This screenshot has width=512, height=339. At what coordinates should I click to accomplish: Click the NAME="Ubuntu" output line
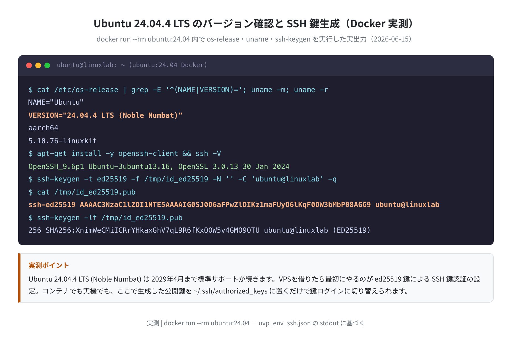pos(56,102)
